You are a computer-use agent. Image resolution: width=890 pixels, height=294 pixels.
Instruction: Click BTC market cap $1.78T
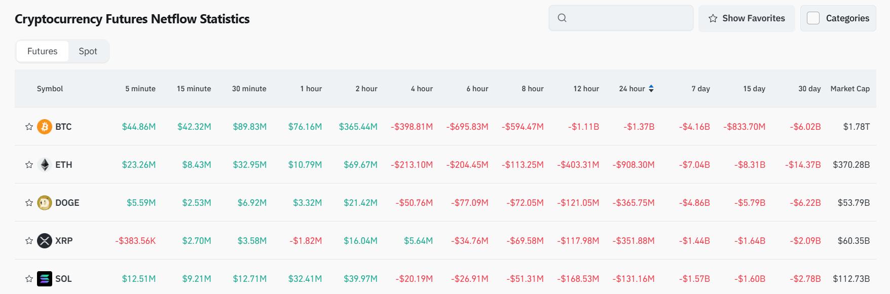[857, 127]
